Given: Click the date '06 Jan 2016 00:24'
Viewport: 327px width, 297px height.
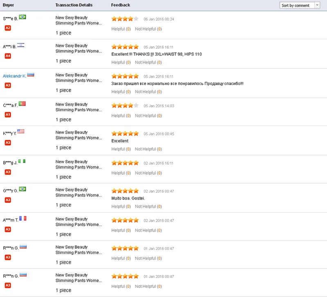Looking at the screenshot, I should pyautogui.click(x=159, y=19).
